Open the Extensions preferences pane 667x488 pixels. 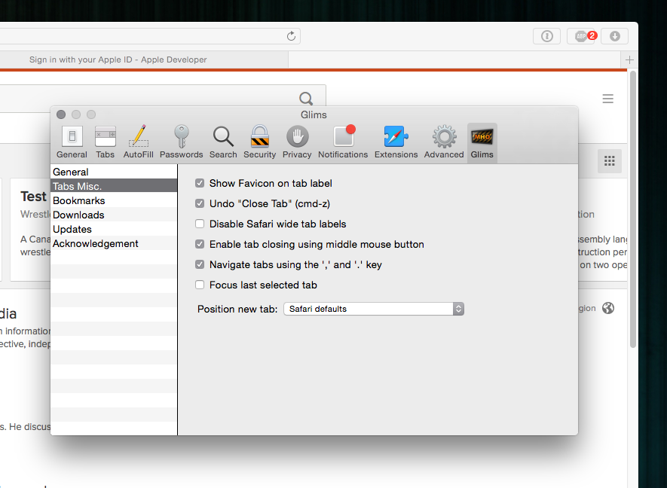396,142
